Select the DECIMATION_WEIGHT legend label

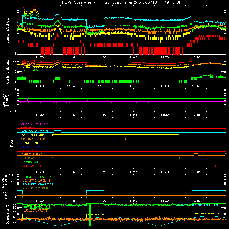pos(36,181)
